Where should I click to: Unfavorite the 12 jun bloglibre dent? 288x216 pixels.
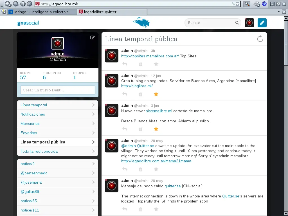156,94
